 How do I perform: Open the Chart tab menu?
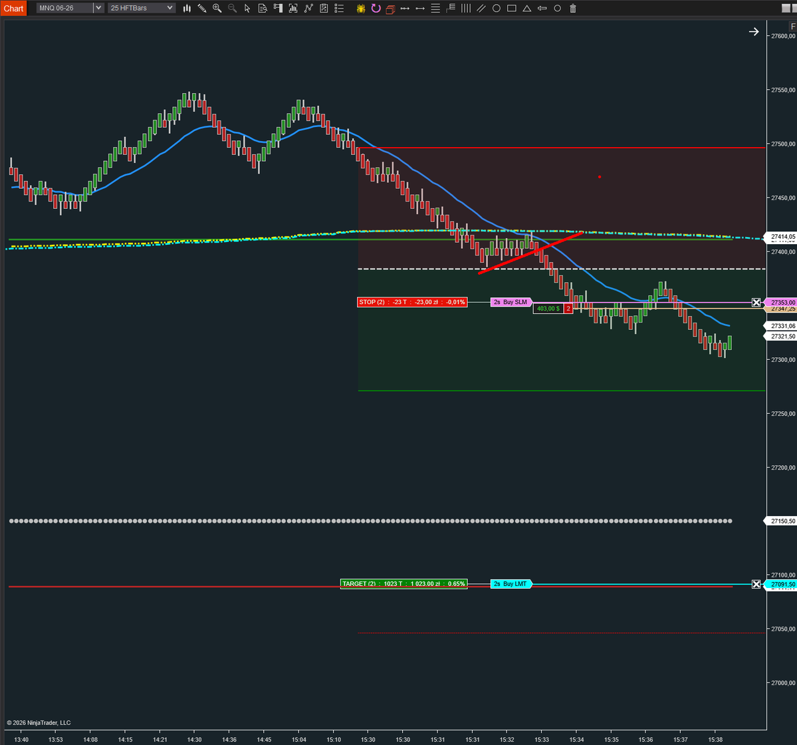(14, 8)
